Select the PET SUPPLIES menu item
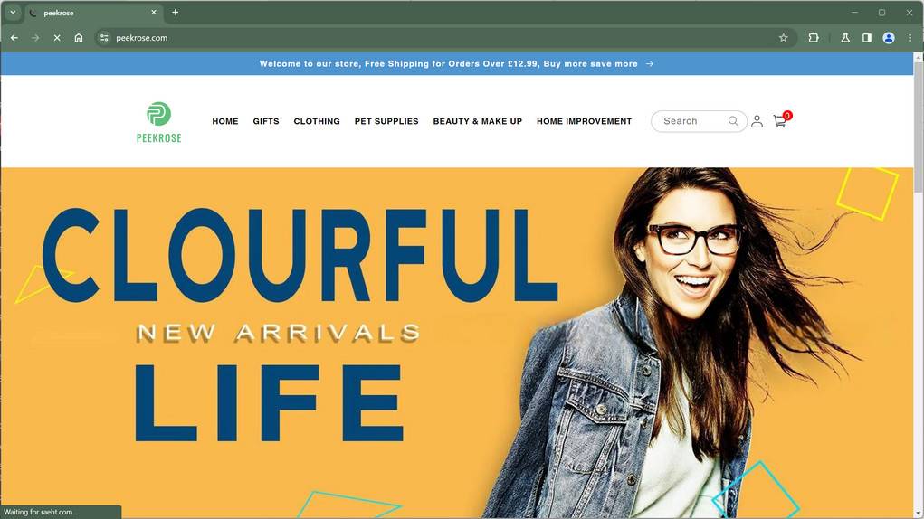 (x=386, y=121)
